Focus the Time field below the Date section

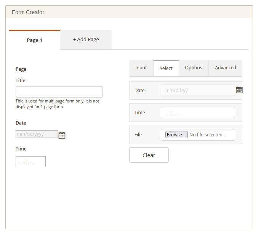coord(30,162)
